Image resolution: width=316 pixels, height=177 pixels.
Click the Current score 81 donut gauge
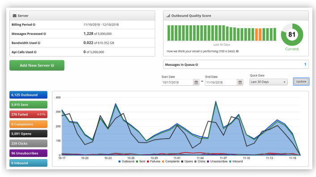pos(292,34)
